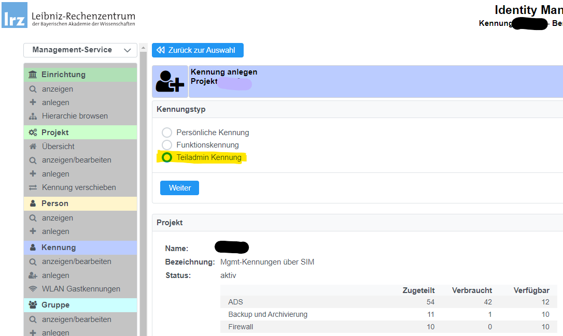The width and height of the screenshot is (563, 336).
Task: Click the sidebar vertical scrollbar
Action: pyautogui.click(x=144, y=197)
